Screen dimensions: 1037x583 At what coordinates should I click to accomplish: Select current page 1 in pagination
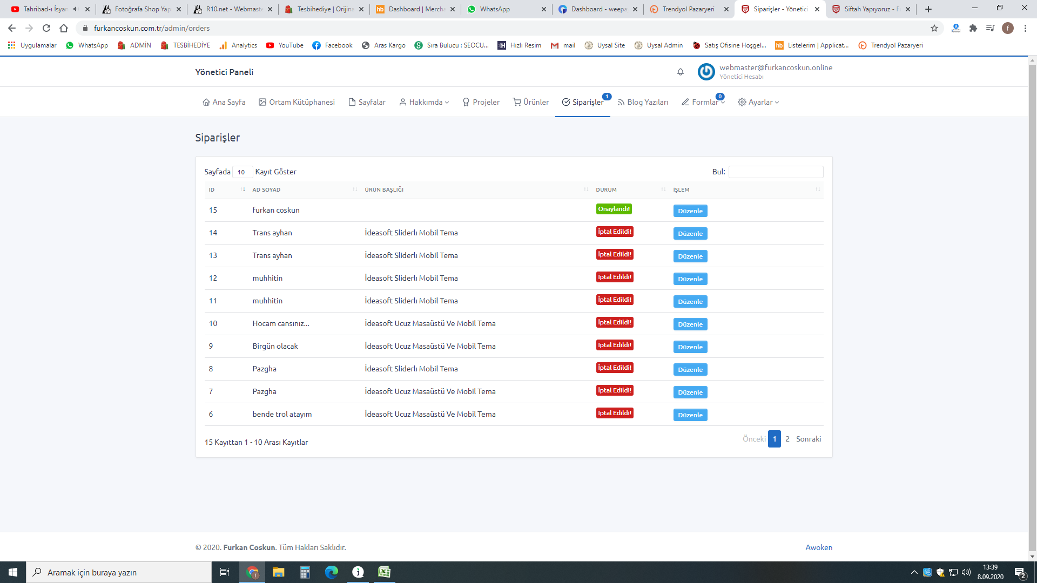pyautogui.click(x=774, y=439)
